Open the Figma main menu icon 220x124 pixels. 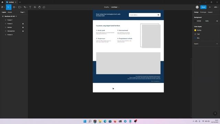coord(2,7)
